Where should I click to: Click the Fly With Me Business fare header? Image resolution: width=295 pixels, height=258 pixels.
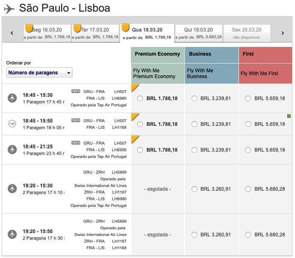[x=211, y=74]
